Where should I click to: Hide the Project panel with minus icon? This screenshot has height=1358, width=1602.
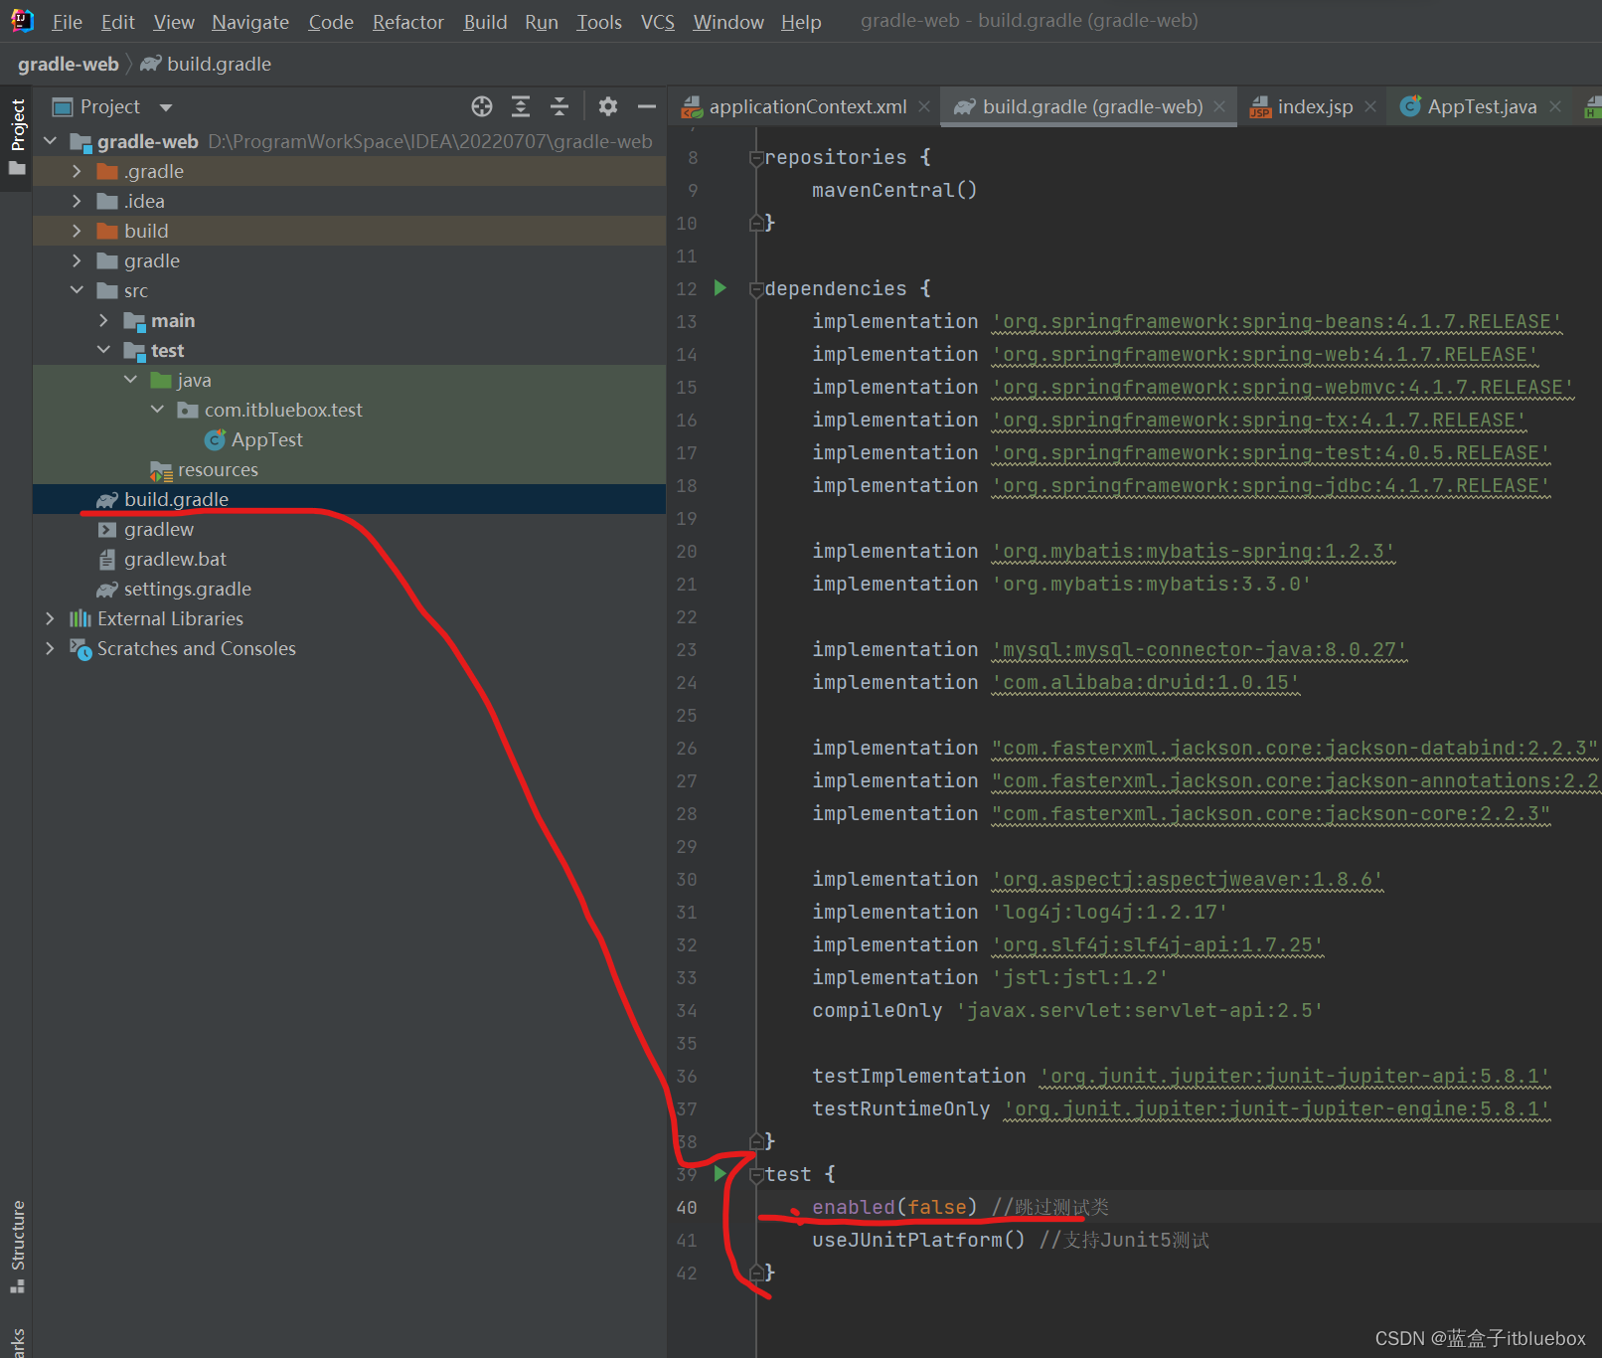pos(647,106)
